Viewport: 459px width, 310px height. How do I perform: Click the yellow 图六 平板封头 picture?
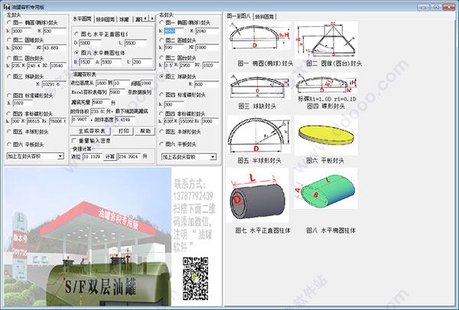coord(326,135)
